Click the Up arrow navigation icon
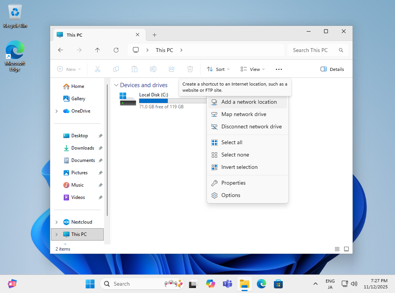The width and height of the screenshot is (395, 293). [x=98, y=50]
